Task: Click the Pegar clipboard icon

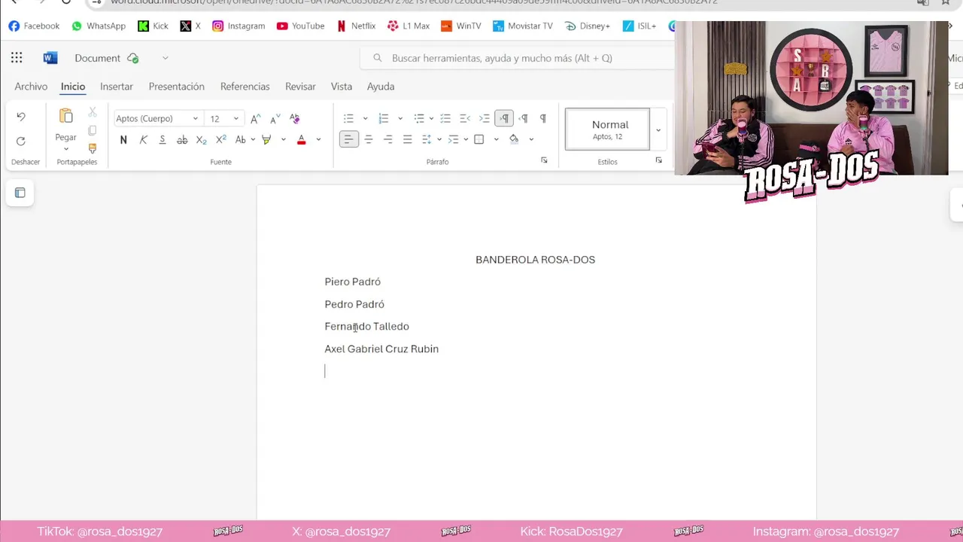Action: click(x=65, y=116)
